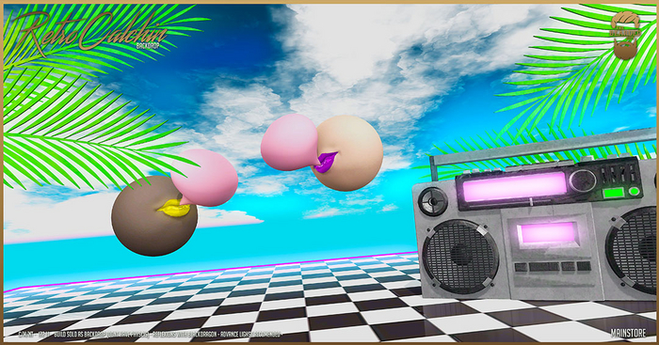The height and width of the screenshot is (345, 659).
Task: Click the yellow lips on brown ball
Action: (173, 208)
